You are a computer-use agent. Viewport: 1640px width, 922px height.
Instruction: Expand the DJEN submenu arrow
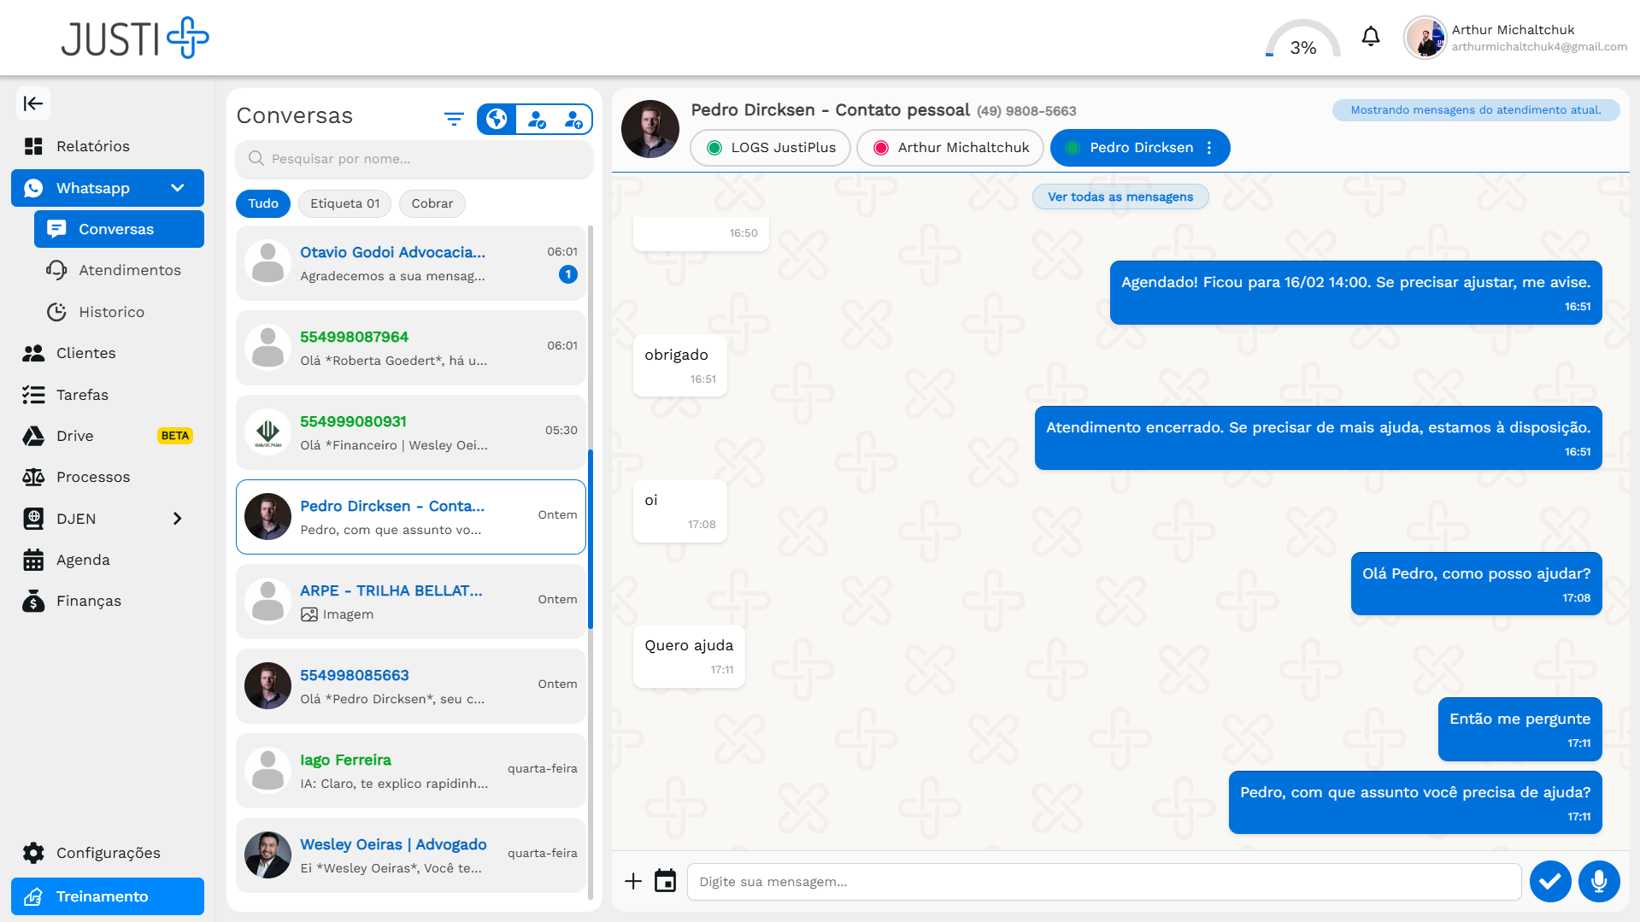click(178, 519)
